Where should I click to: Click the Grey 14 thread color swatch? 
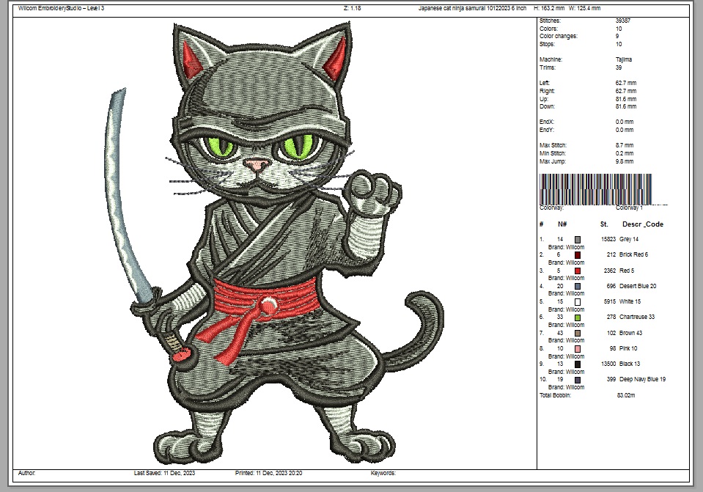(x=578, y=239)
